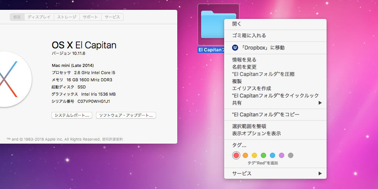This screenshot has width=378, height=189.
Task: Select エイリアスを作成 menu item
Action: [x=275, y=88]
